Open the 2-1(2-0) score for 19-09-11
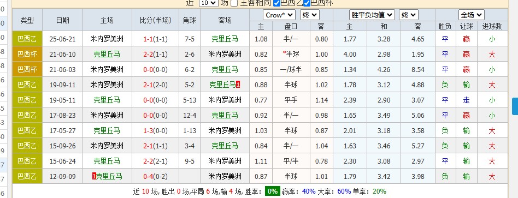The width and height of the screenshot is (518, 198). 156,85
